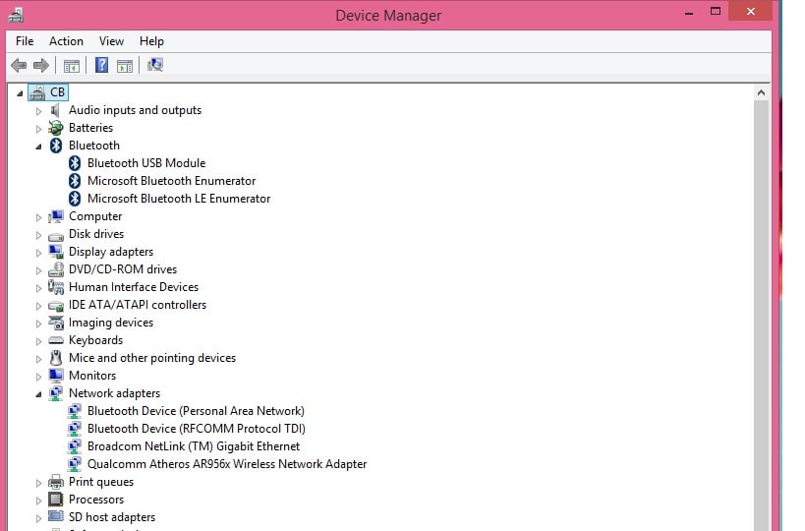805x531 pixels.
Task: Expand the Human Interface Devices node
Action: click(x=38, y=288)
